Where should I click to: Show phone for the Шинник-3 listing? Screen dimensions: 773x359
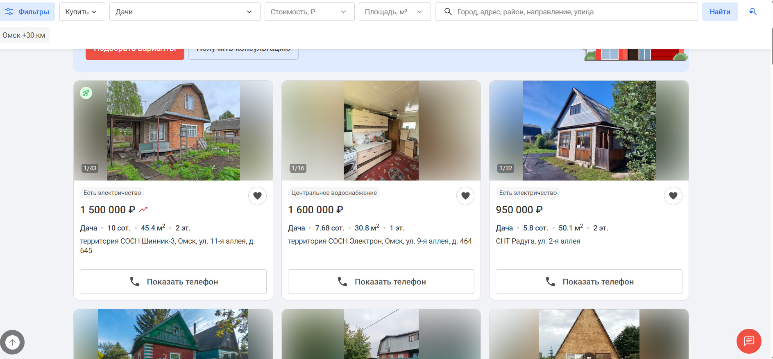point(173,282)
